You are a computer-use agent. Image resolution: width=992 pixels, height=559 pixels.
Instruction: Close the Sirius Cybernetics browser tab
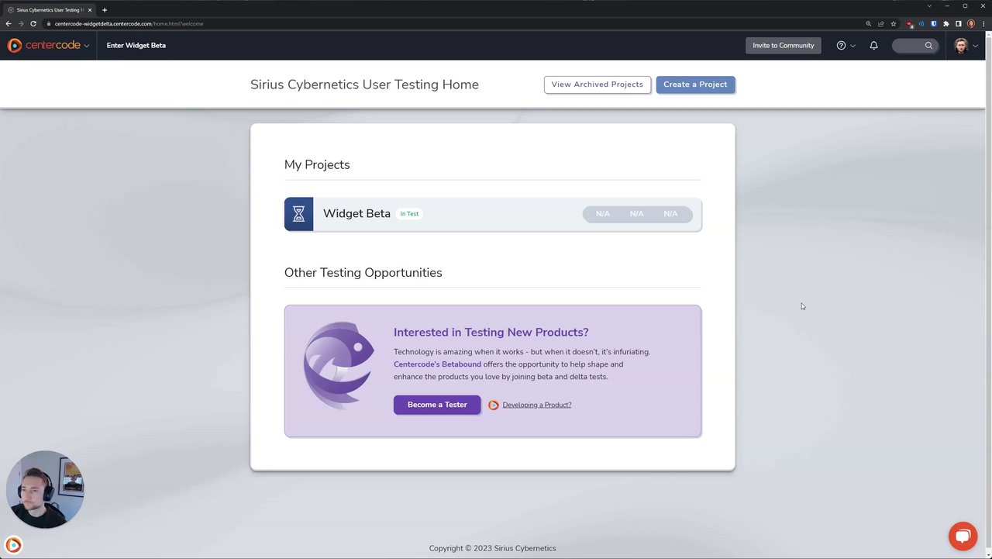[x=90, y=10]
